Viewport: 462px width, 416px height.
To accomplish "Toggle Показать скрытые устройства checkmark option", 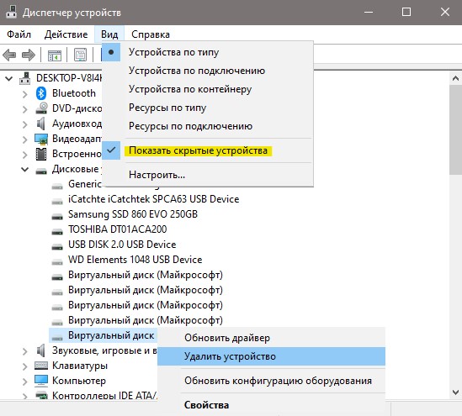I will click(x=198, y=150).
